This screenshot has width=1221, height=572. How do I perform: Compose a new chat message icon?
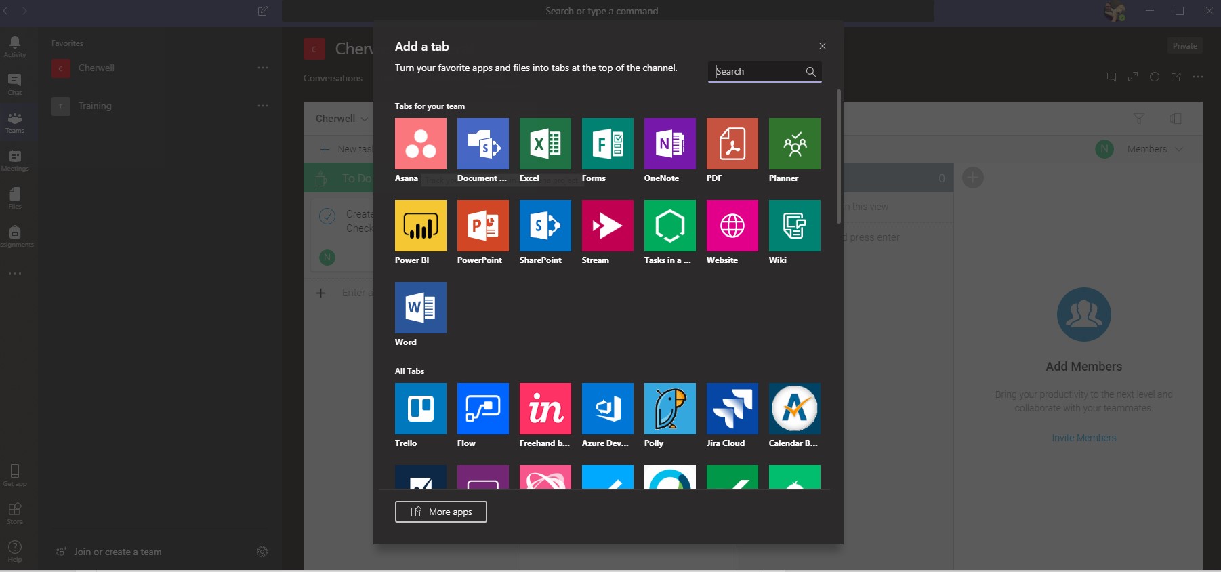[x=263, y=11]
